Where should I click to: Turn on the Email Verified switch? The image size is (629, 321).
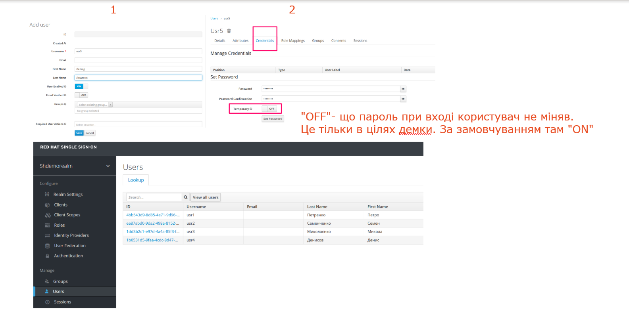(x=81, y=96)
